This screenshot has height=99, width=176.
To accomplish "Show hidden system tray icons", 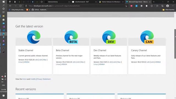I will [x=5, y=73].
